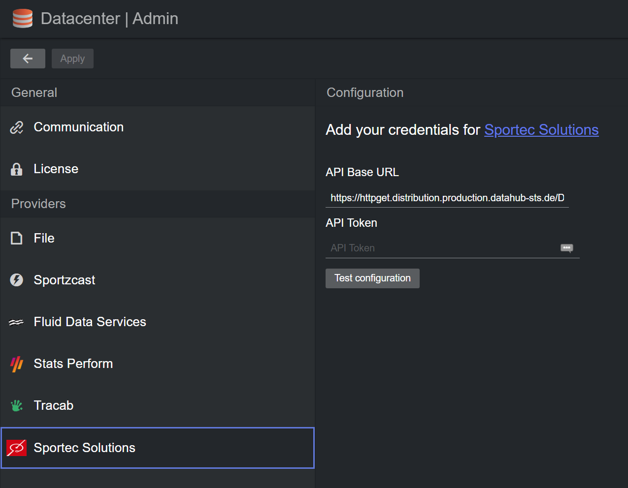Image resolution: width=628 pixels, height=488 pixels.
Task: Click the License padlock icon
Action: 17,169
